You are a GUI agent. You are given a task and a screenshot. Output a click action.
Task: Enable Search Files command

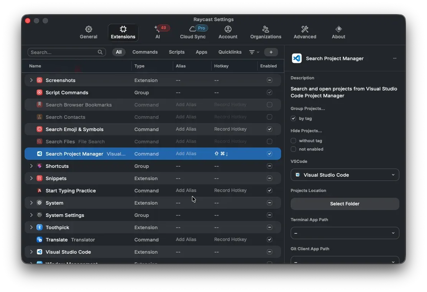point(269,141)
